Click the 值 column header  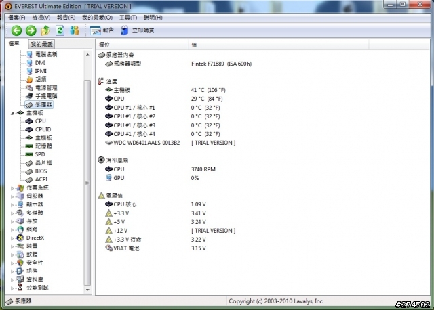click(x=279, y=45)
